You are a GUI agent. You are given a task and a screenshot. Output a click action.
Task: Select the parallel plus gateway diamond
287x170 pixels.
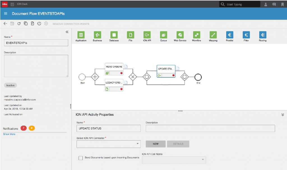(x=95, y=77)
